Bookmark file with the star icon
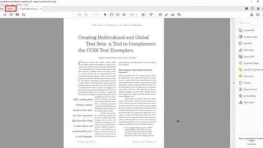The image size is (263, 148). [5, 15]
